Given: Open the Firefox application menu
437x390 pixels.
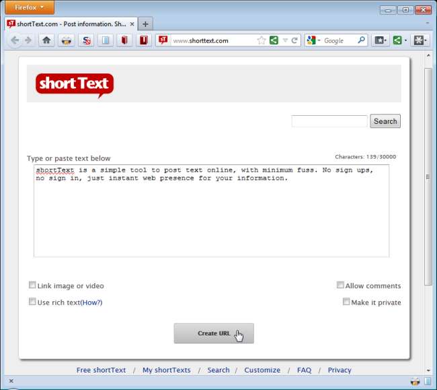Looking at the screenshot, I should 30,8.
